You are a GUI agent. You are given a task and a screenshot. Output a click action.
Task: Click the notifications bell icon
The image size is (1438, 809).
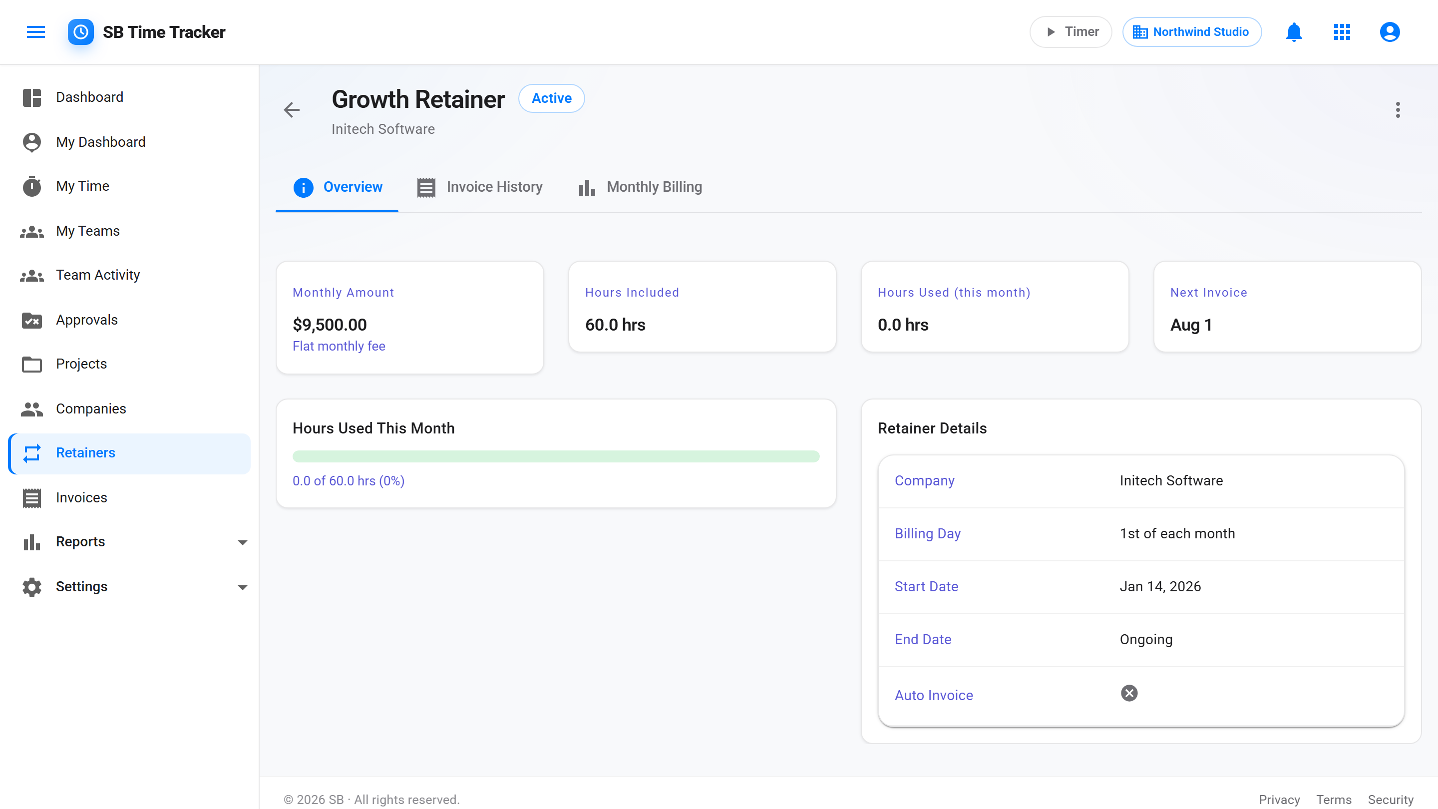[x=1293, y=32]
